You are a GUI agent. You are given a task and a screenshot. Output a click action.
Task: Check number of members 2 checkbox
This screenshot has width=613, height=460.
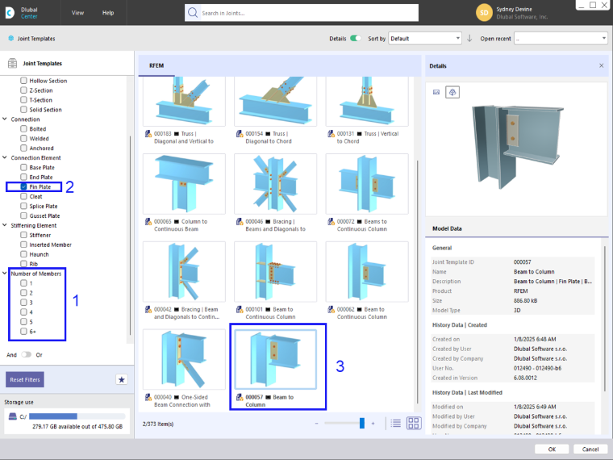24,293
